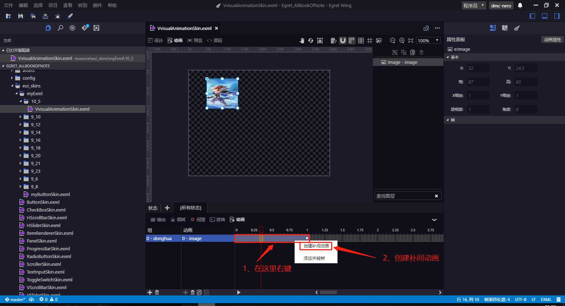Viewport: 565px width, 306px height.
Task: Click the lock layout icon
Action: pos(320,41)
